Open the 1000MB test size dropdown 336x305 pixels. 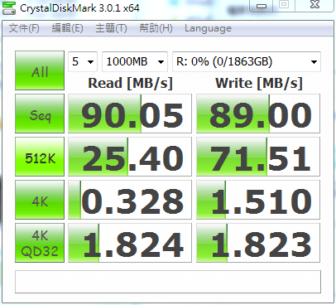tap(135, 61)
